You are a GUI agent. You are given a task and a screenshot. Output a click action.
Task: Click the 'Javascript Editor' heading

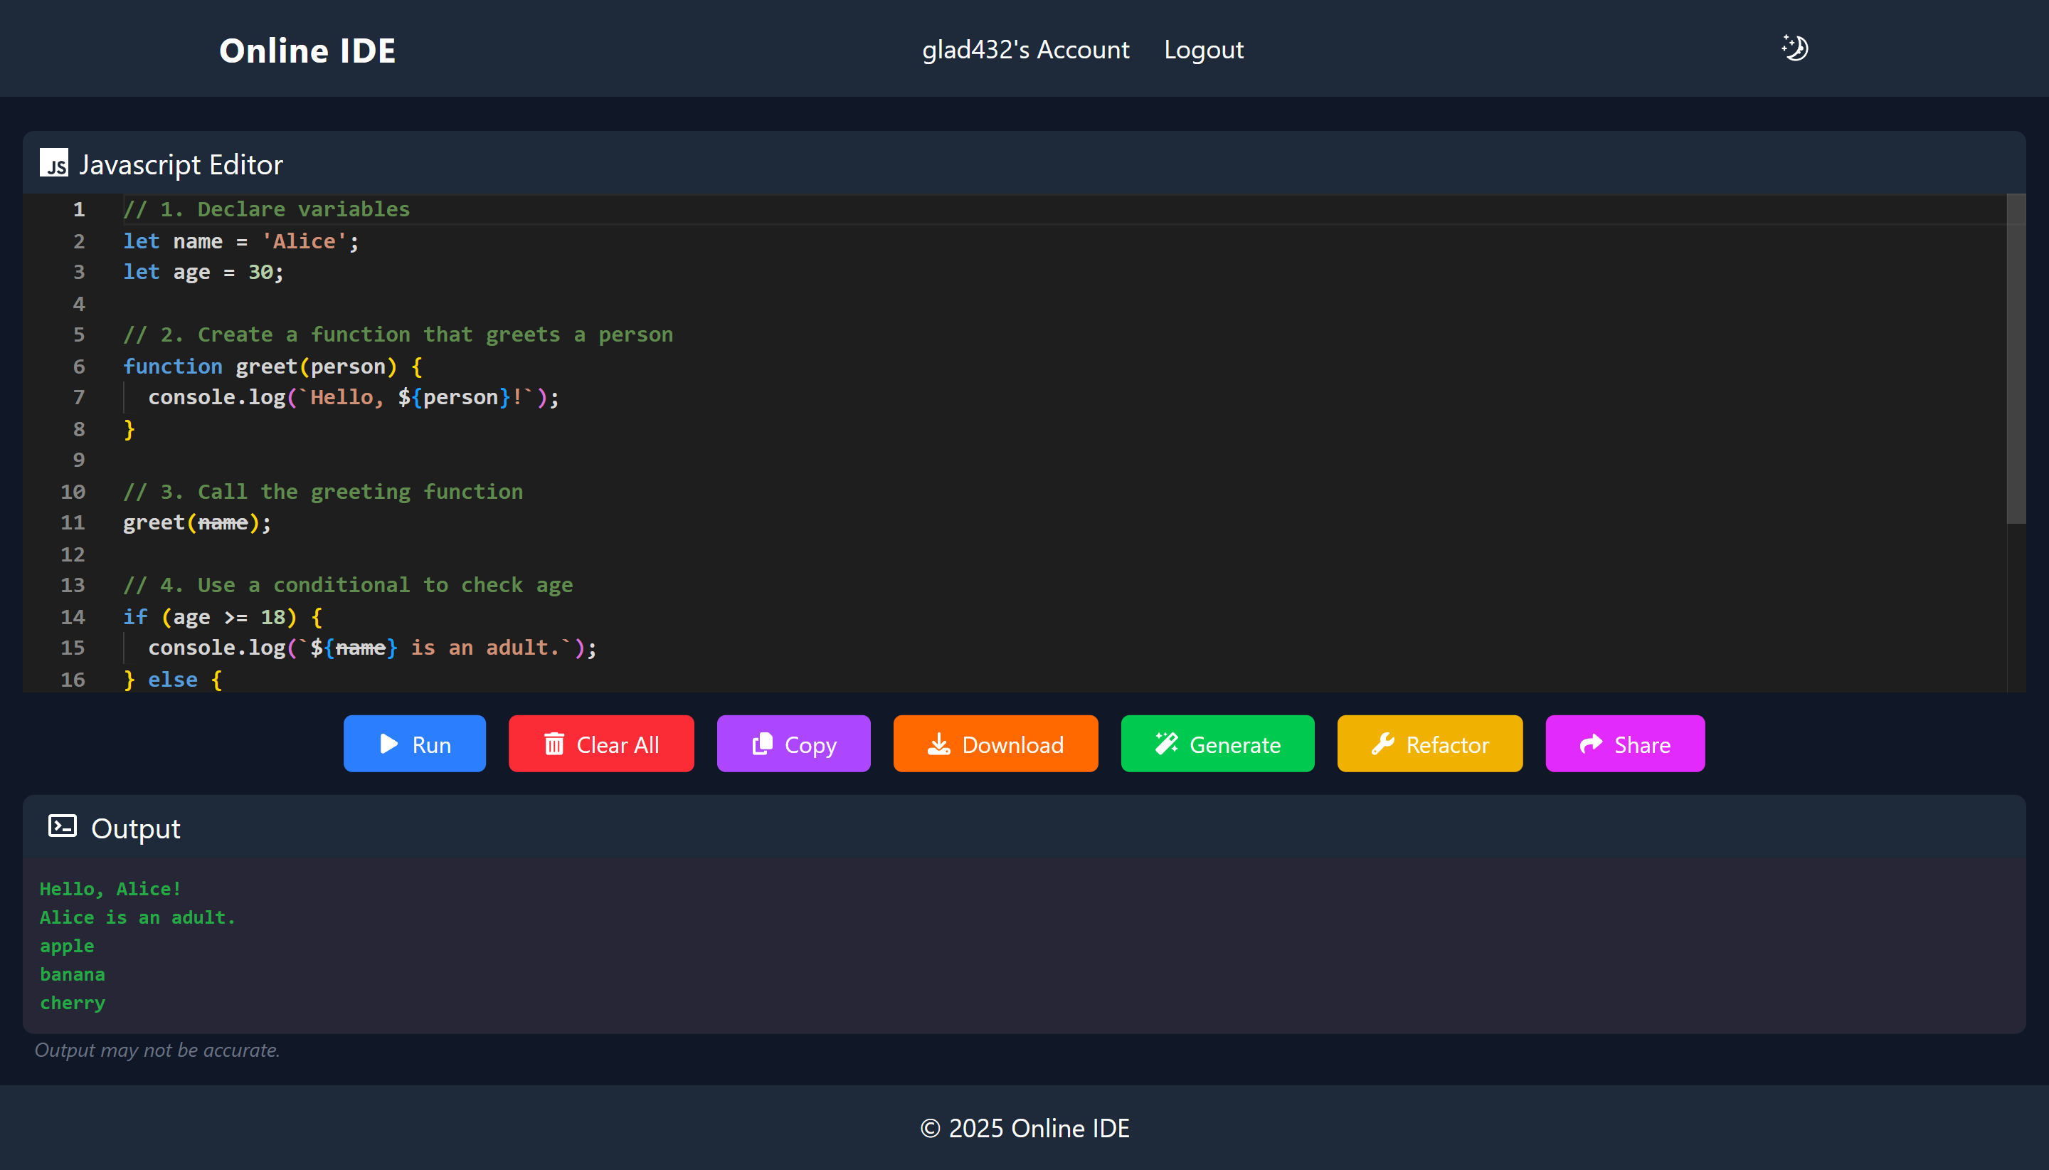(181, 164)
